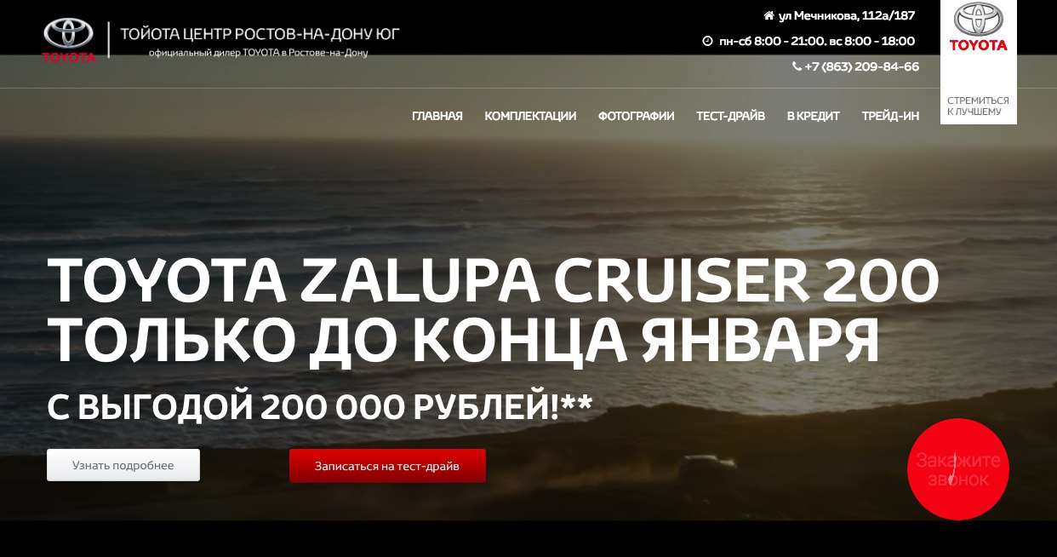Select ТРЕЙД-ИН in the navigation menu
1057x557 pixels.
coord(890,116)
